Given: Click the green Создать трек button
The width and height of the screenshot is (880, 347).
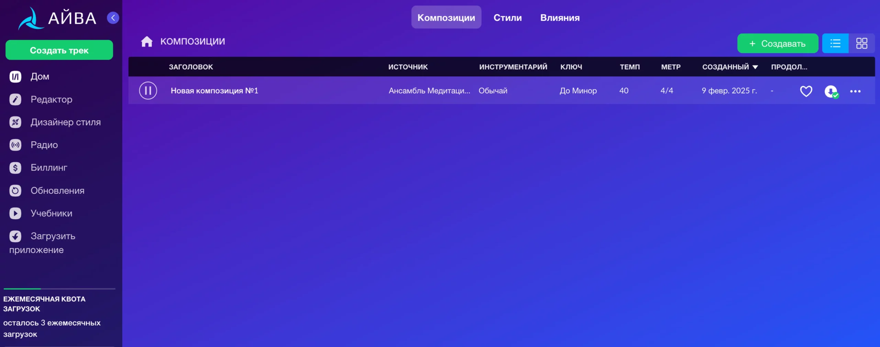Looking at the screenshot, I should [59, 50].
